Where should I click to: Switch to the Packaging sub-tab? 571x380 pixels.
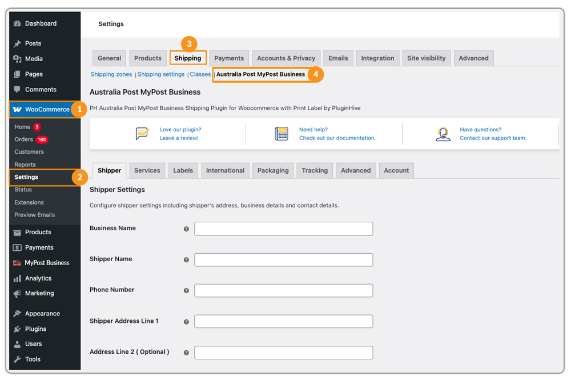(273, 170)
